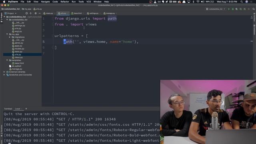This screenshot has height=144, width=256.
Task: Click the urls.py breadcrumb in navigation bar
Action: [38, 9]
